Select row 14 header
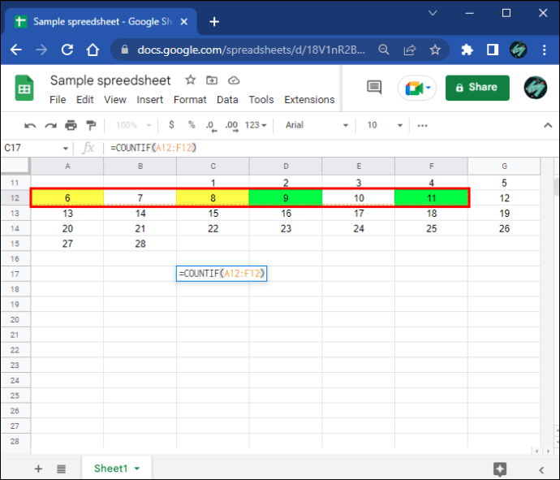The height and width of the screenshot is (480, 560). pyautogui.click(x=15, y=228)
